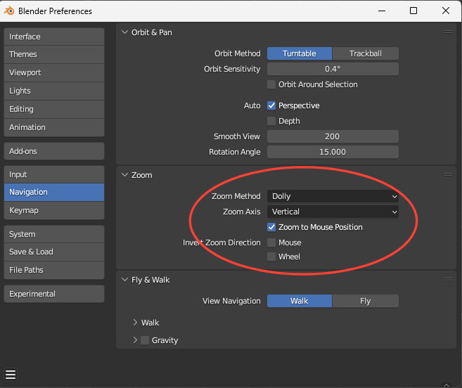Uncheck Zoom to Mouse Position
Image resolution: width=462 pixels, height=388 pixels.
point(271,227)
